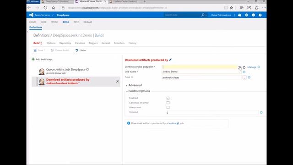
Task: Go to the RELEASE hub
Action: tap(87, 22)
